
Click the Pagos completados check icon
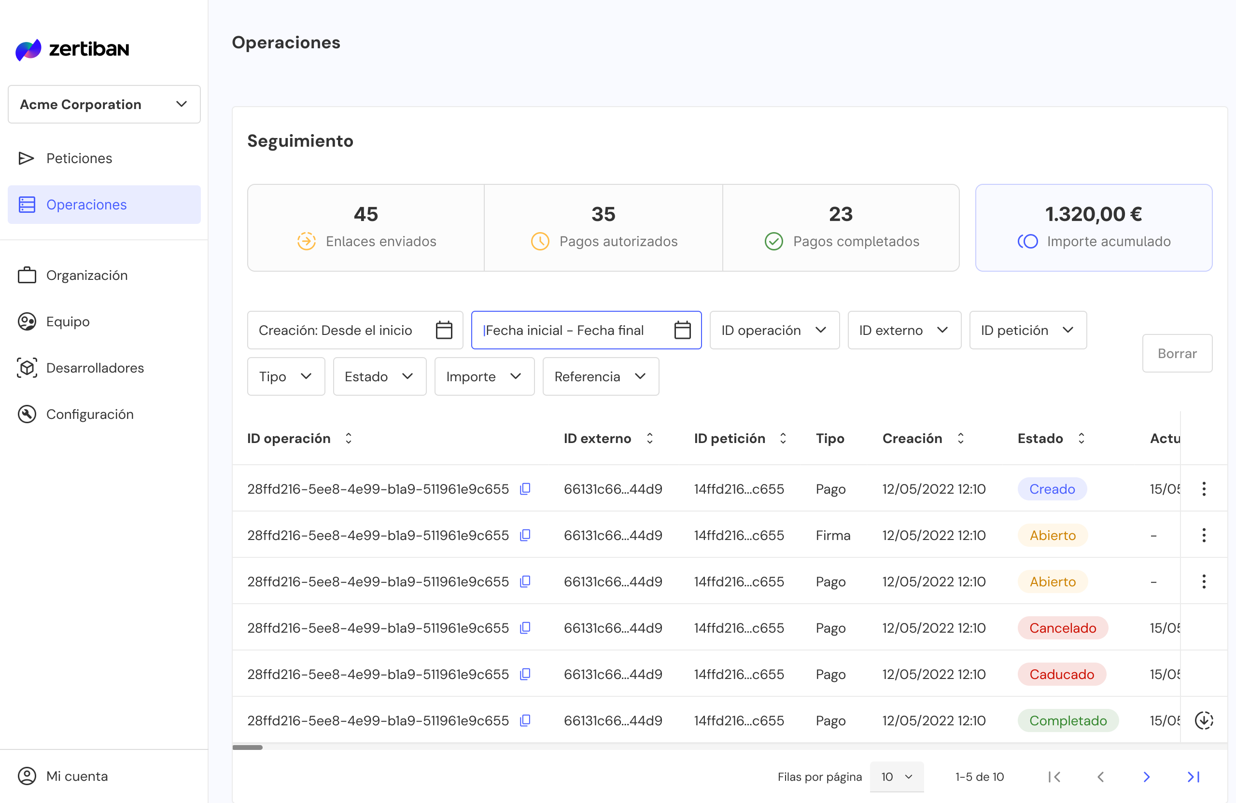(774, 241)
